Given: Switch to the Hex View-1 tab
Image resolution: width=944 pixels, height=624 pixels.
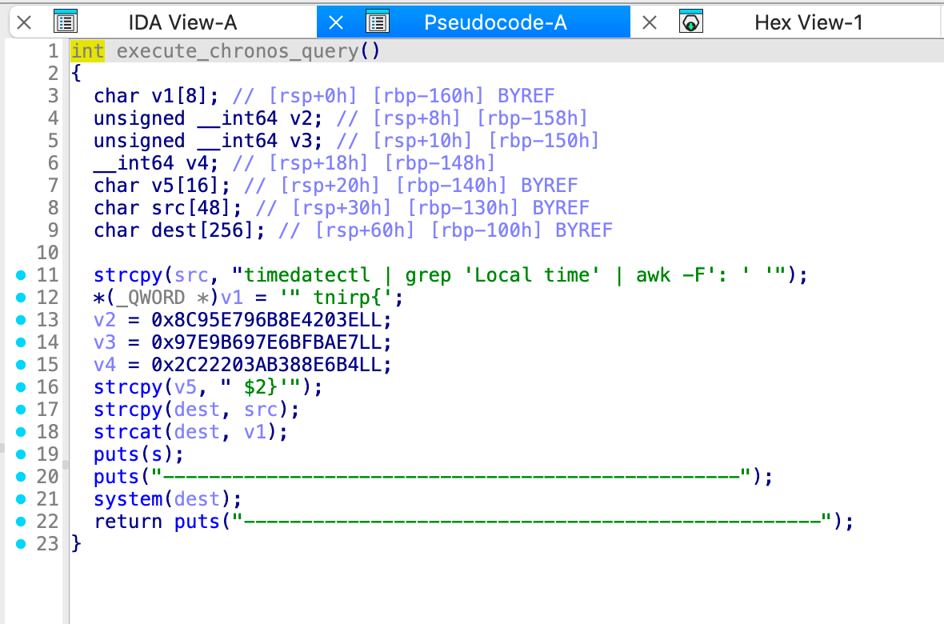Looking at the screenshot, I should coord(808,22).
